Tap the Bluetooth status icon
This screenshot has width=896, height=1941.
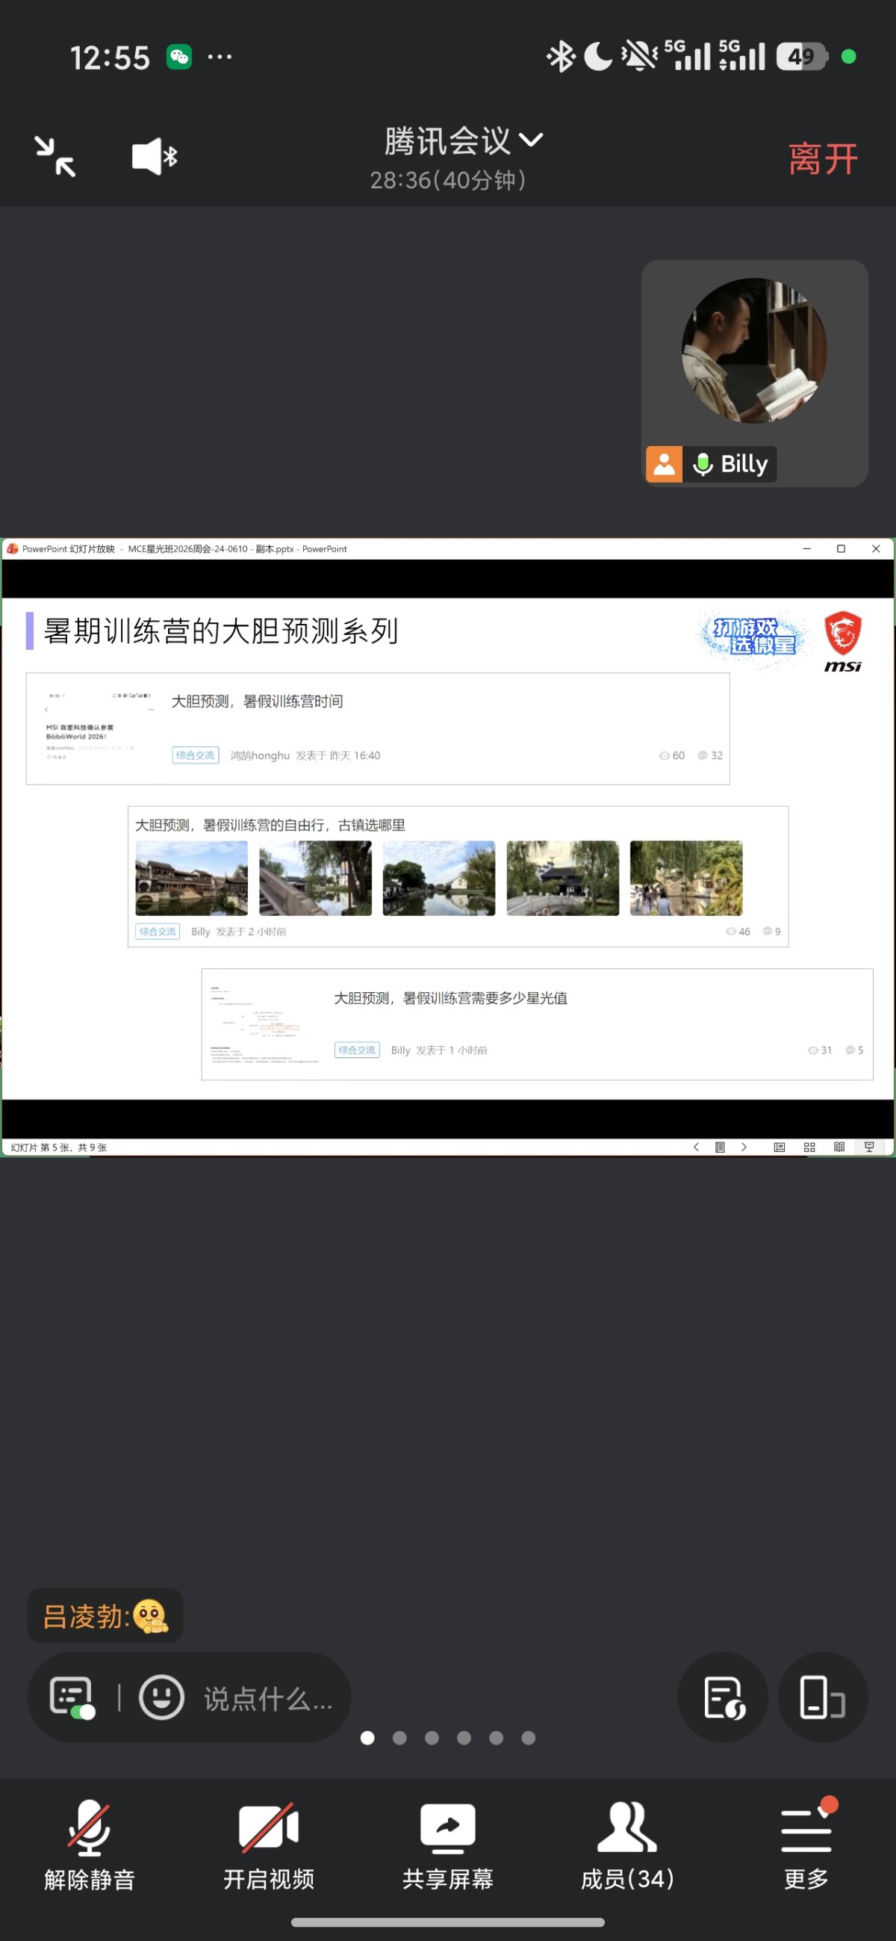click(561, 57)
